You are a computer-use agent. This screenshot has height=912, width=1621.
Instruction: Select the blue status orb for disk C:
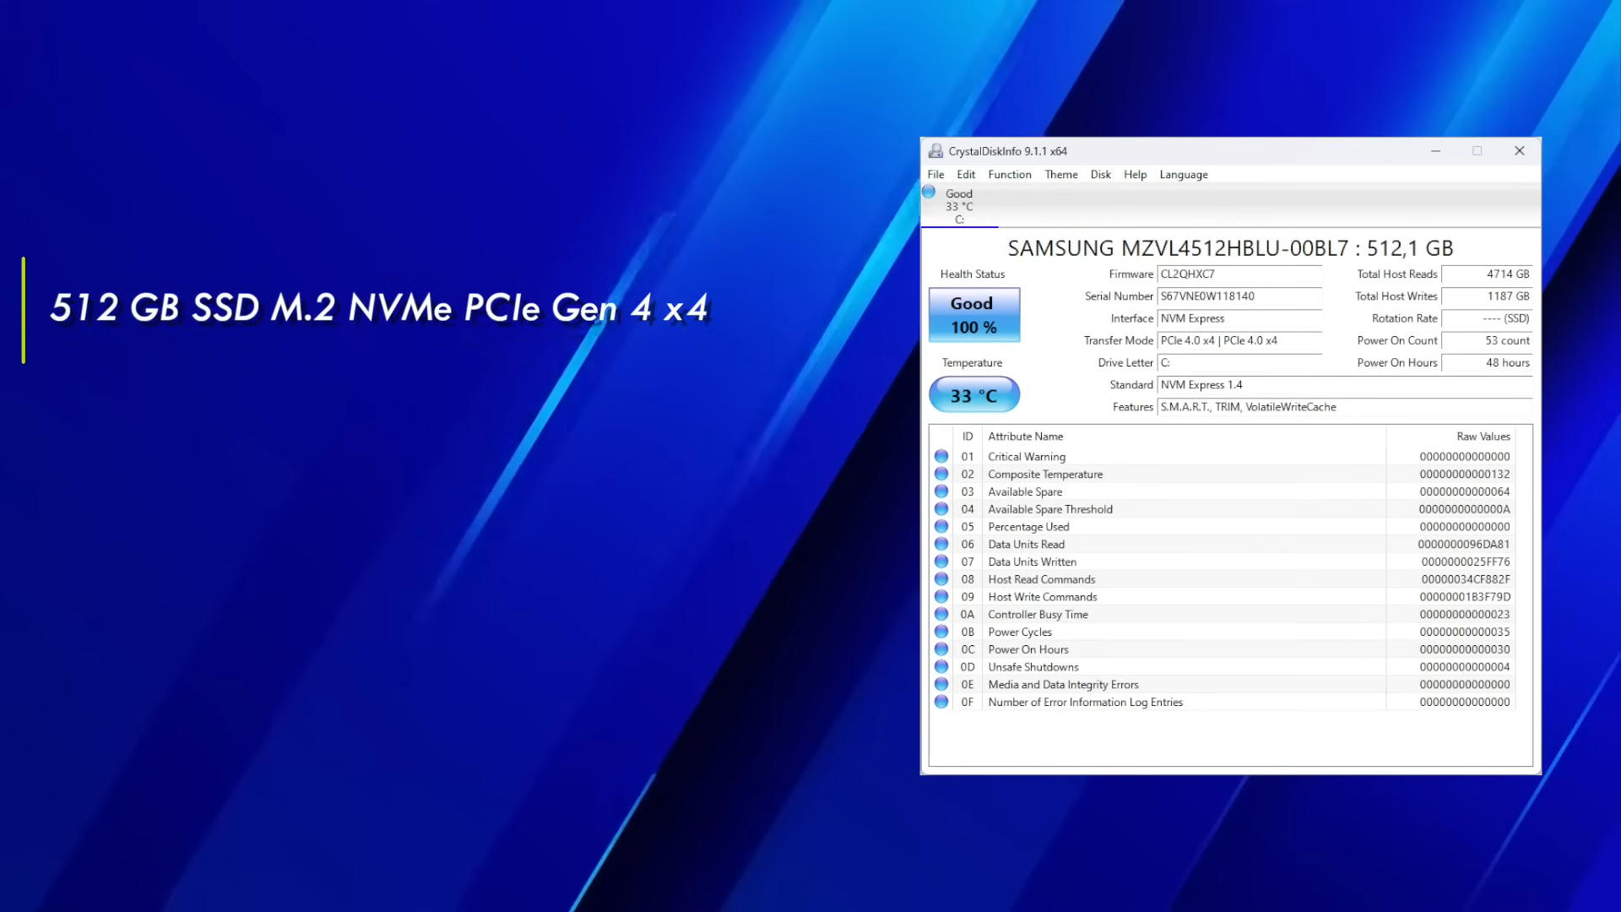click(x=929, y=193)
